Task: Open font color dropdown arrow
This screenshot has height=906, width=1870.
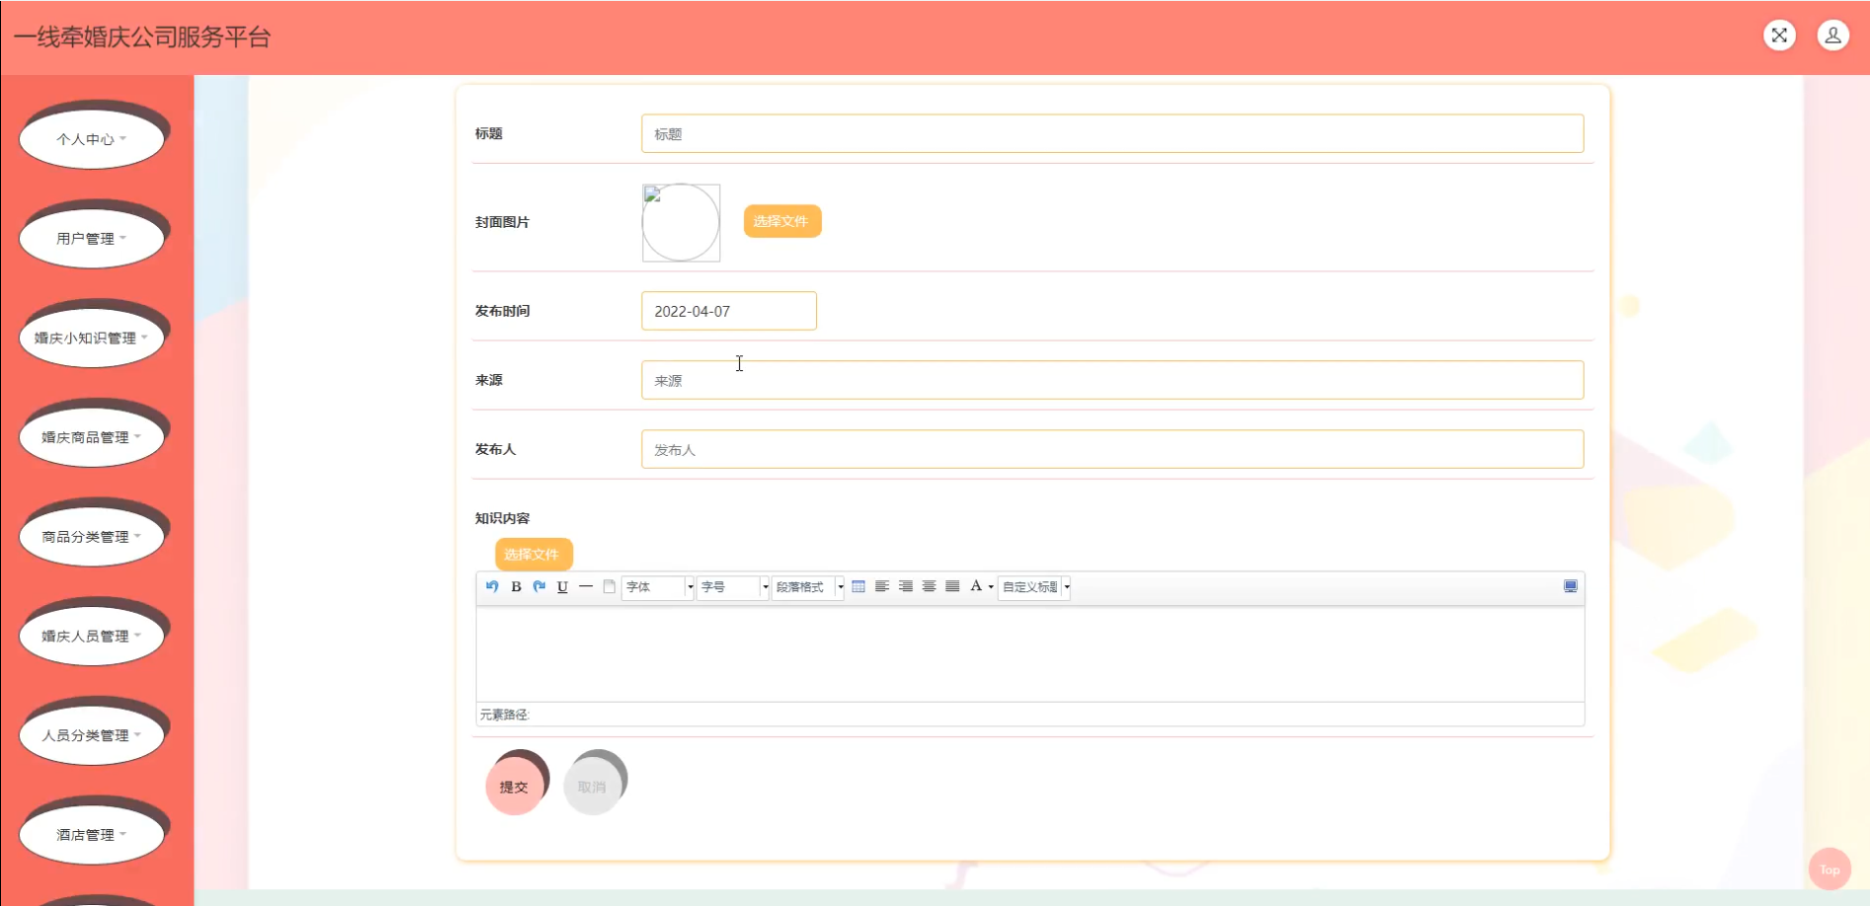Action: (991, 587)
